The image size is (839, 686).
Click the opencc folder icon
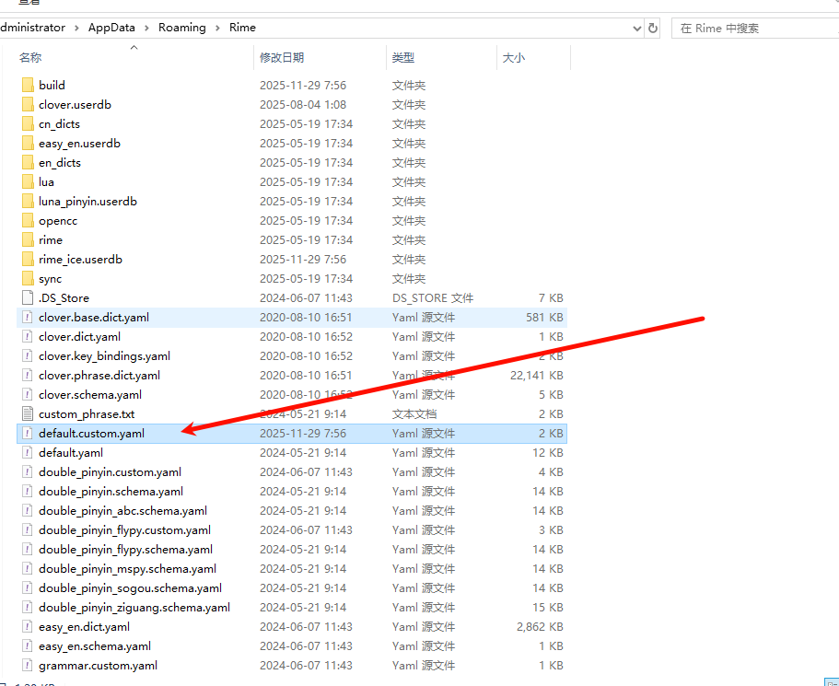[x=28, y=220]
